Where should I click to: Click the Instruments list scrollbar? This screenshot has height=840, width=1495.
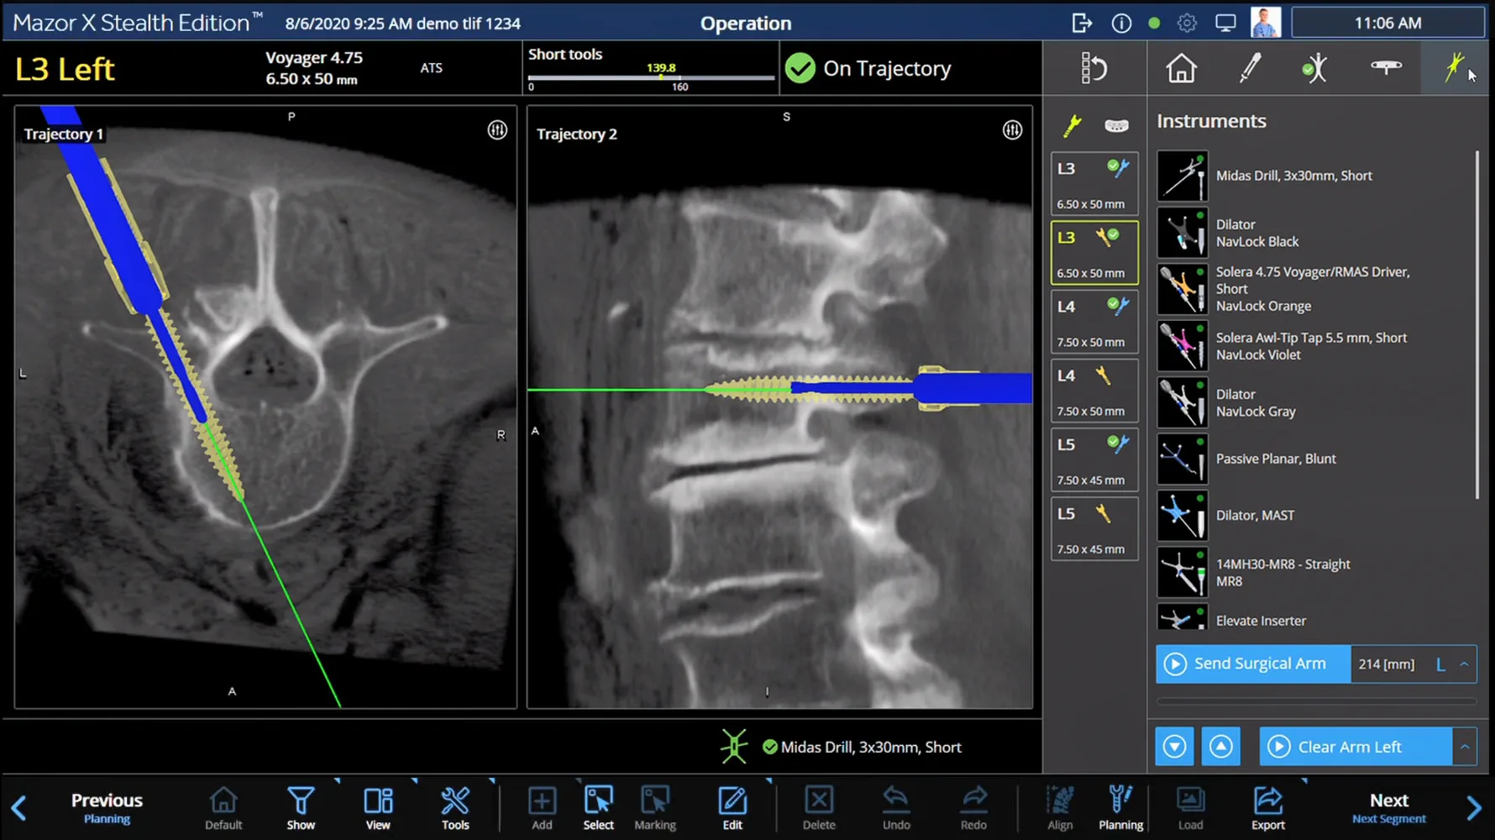tap(1477, 325)
